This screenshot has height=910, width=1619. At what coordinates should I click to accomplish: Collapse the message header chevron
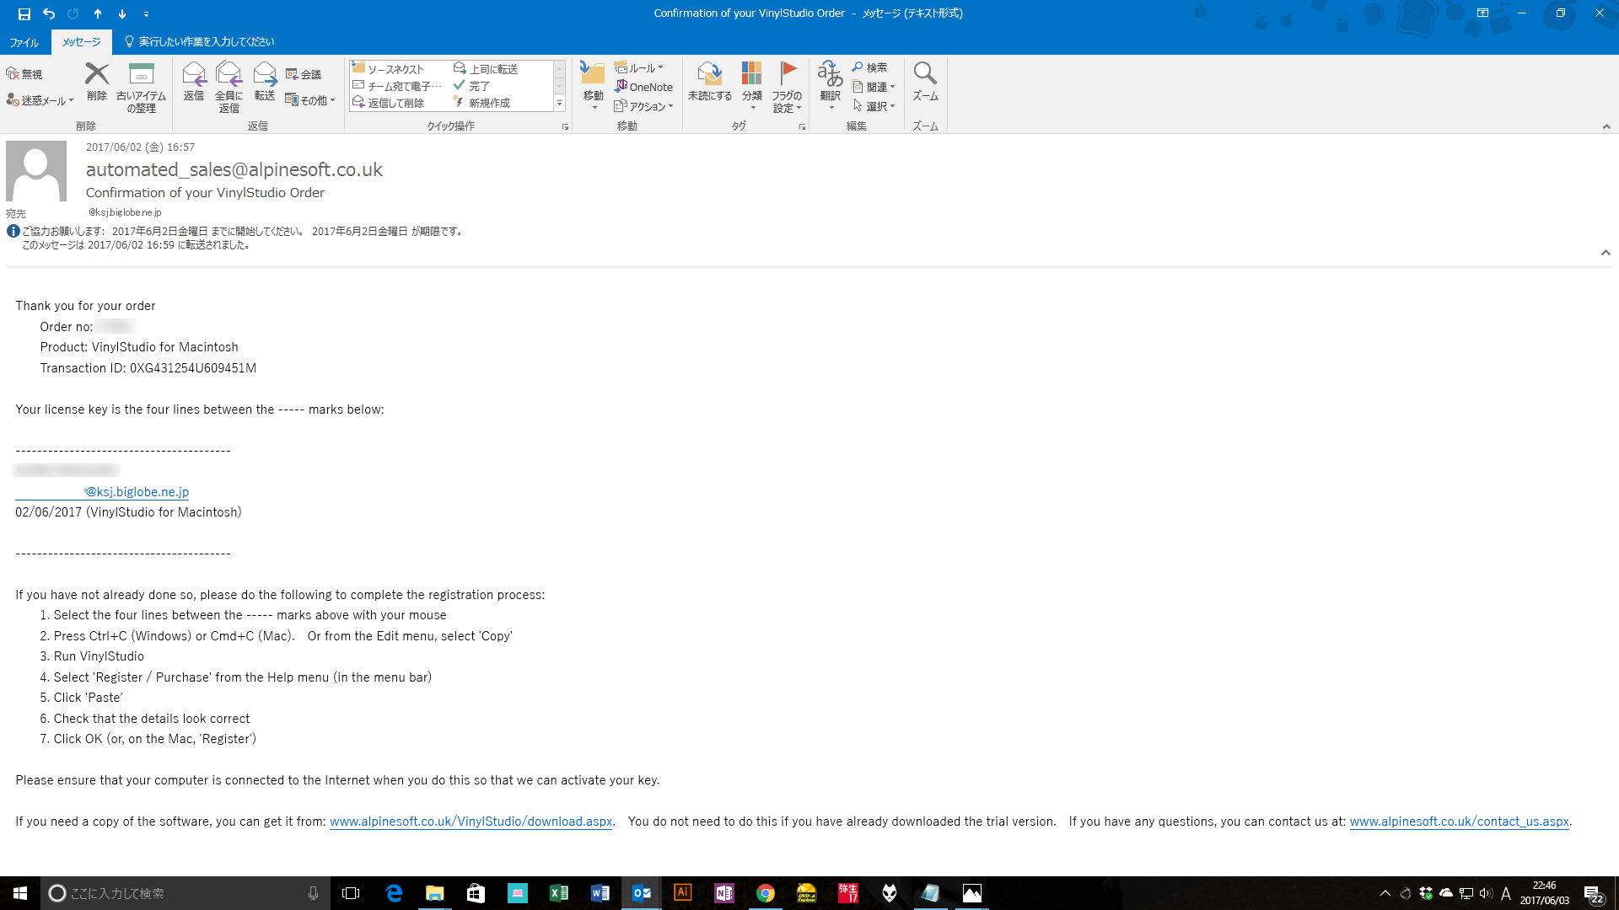(x=1606, y=253)
